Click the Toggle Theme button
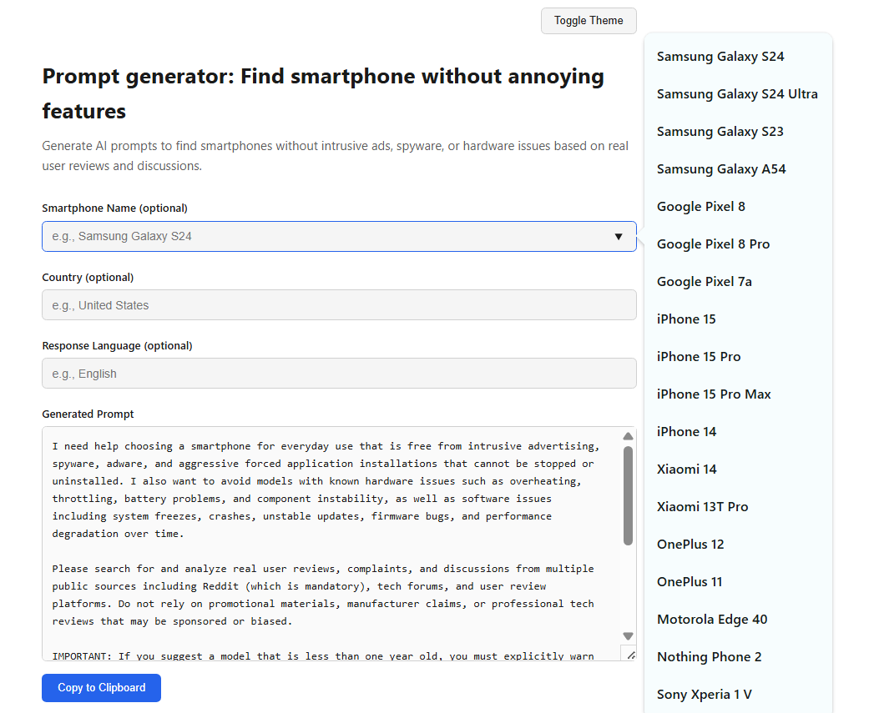Screen dimensions: 869x713 [x=589, y=21]
